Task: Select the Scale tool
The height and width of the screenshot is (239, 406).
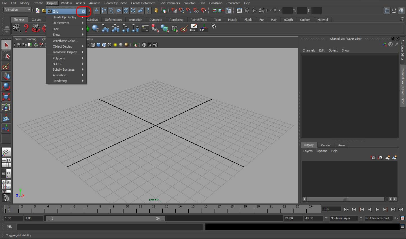Action: click(6, 97)
